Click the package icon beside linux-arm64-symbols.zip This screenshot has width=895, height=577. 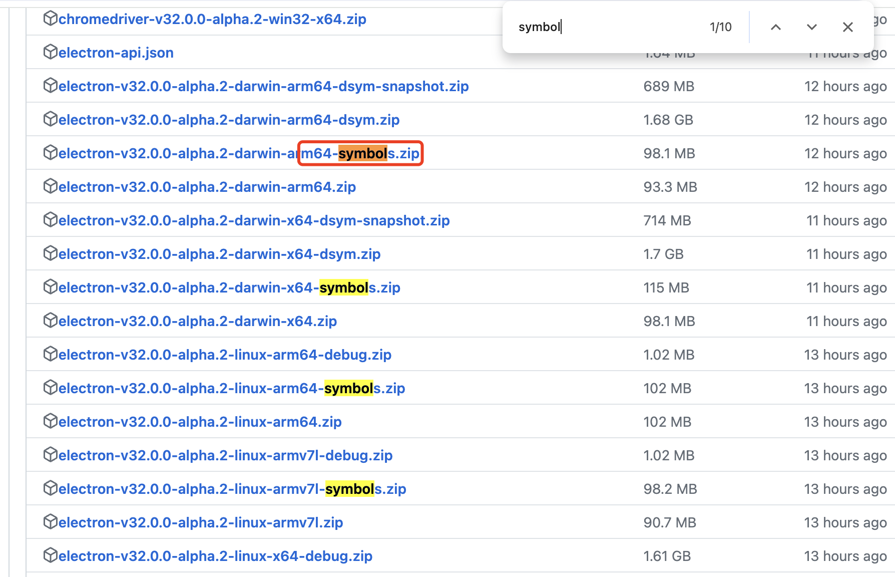51,388
